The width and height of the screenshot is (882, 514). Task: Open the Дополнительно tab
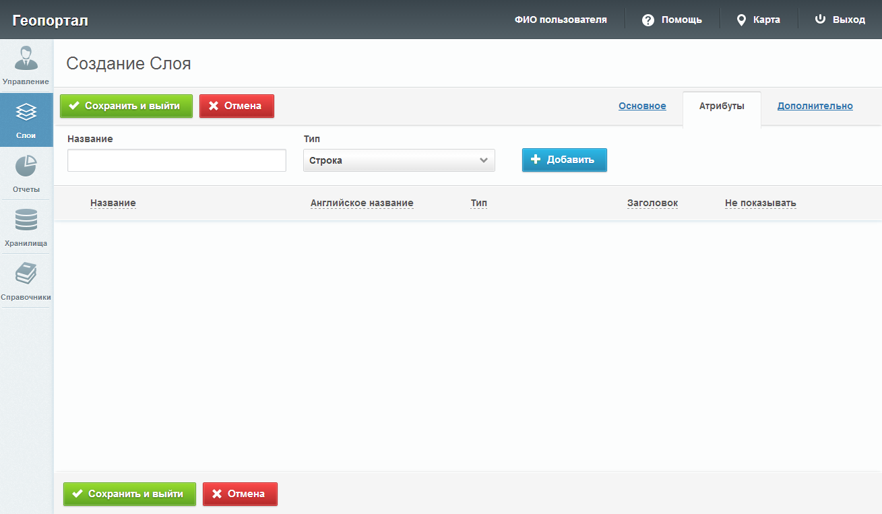(815, 106)
